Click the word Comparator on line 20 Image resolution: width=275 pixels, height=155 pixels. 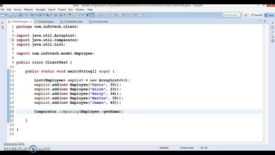tap(45, 112)
